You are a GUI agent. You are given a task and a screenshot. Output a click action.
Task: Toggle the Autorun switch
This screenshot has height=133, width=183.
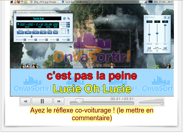68,23
